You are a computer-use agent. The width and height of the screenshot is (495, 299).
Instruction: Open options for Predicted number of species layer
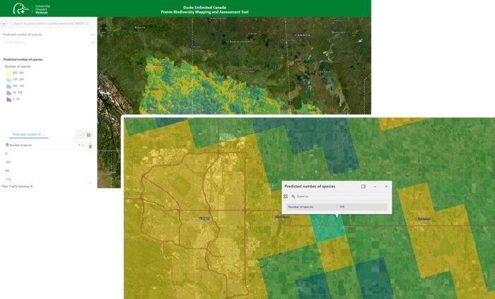click(x=92, y=34)
